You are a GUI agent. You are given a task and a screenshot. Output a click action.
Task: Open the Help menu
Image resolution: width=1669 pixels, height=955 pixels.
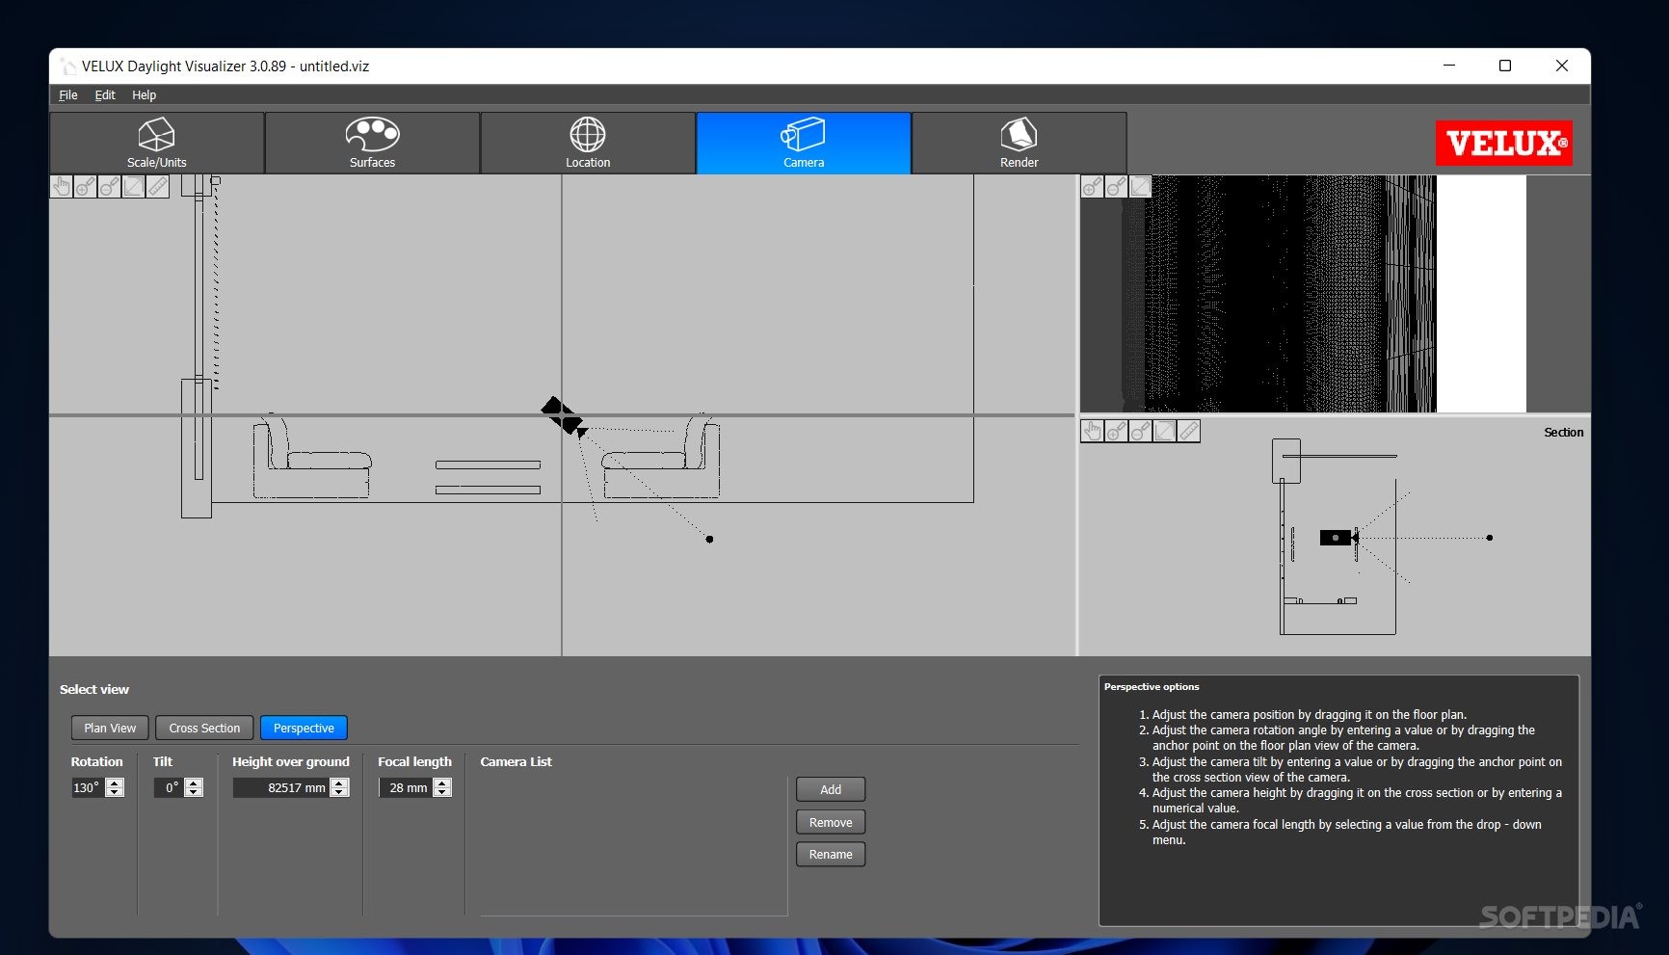pos(144,94)
